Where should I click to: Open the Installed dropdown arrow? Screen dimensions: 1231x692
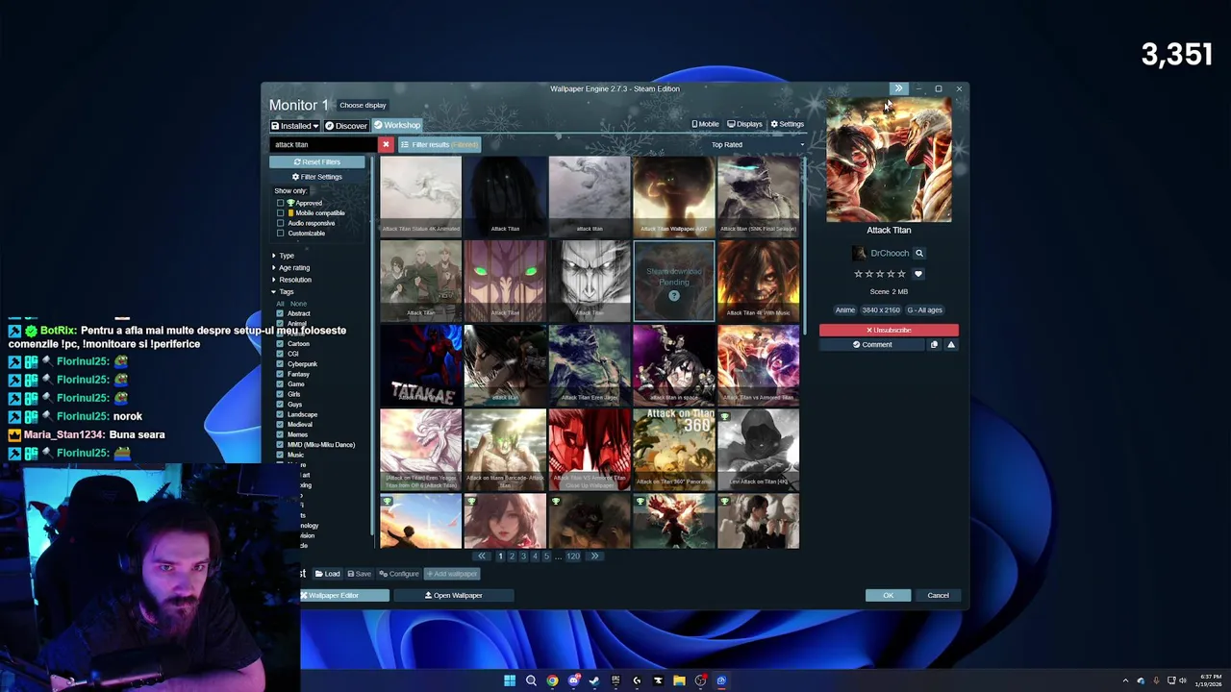tap(315, 126)
